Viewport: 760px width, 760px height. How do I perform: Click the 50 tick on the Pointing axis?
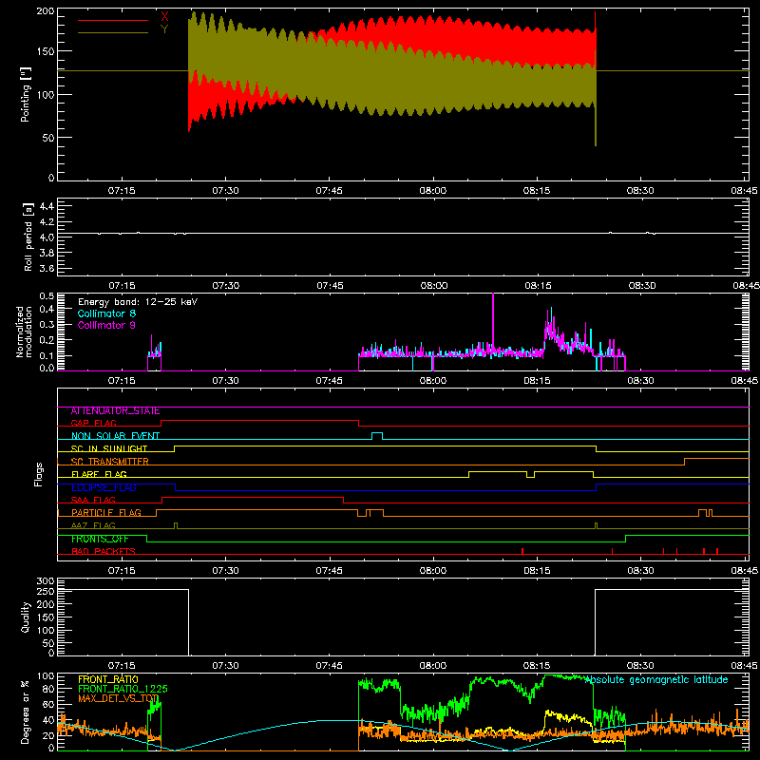[48, 138]
